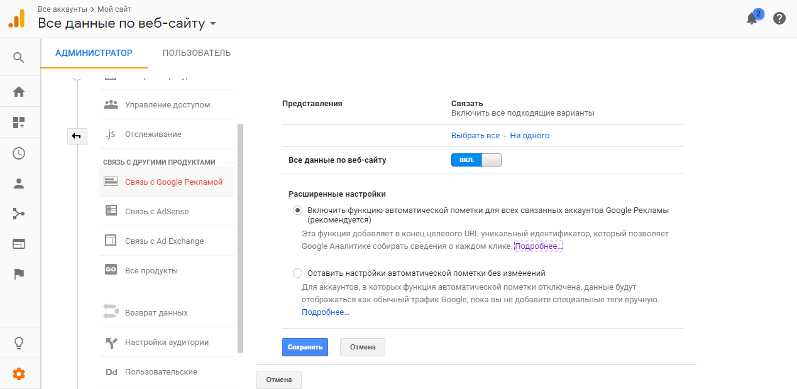The image size is (797, 389).
Task: Open 'Связь с AdSense' menu item
Action: click(157, 212)
